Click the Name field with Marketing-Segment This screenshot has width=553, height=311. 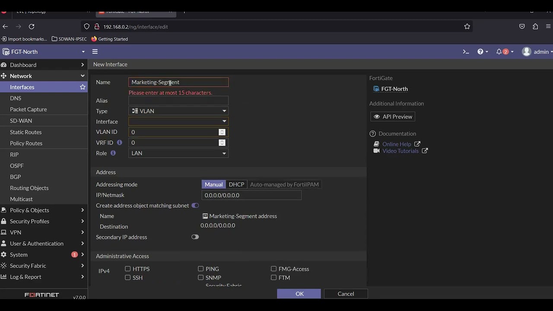tap(178, 82)
